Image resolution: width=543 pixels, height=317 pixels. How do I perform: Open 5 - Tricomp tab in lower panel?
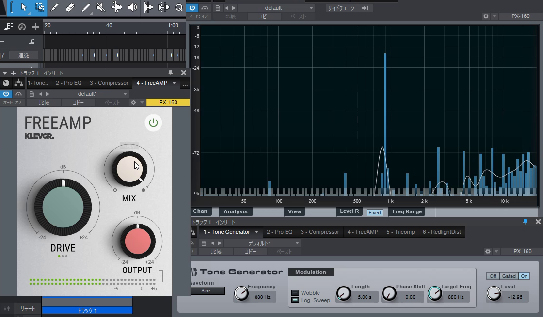click(x=400, y=232)
